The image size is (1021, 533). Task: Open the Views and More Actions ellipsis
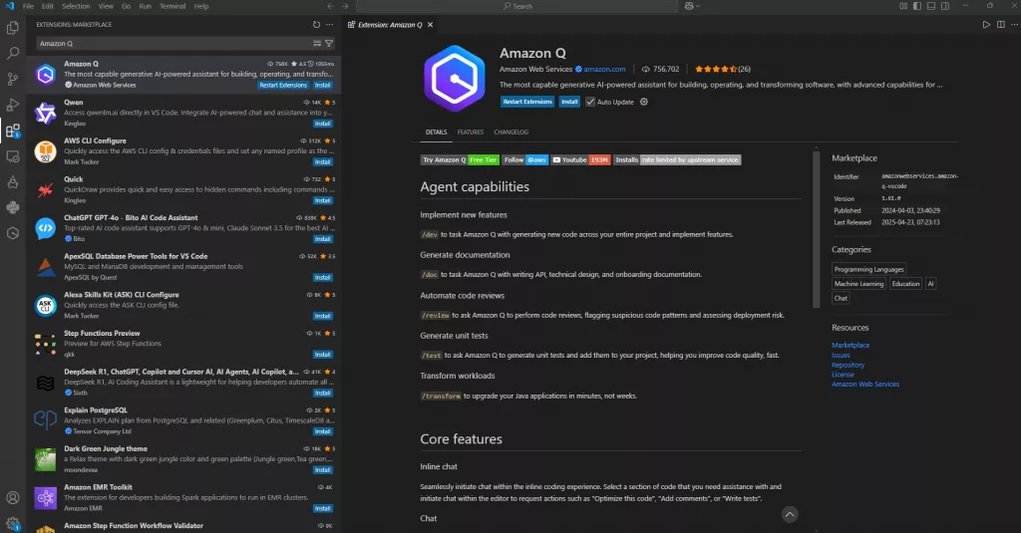(330, 24)
